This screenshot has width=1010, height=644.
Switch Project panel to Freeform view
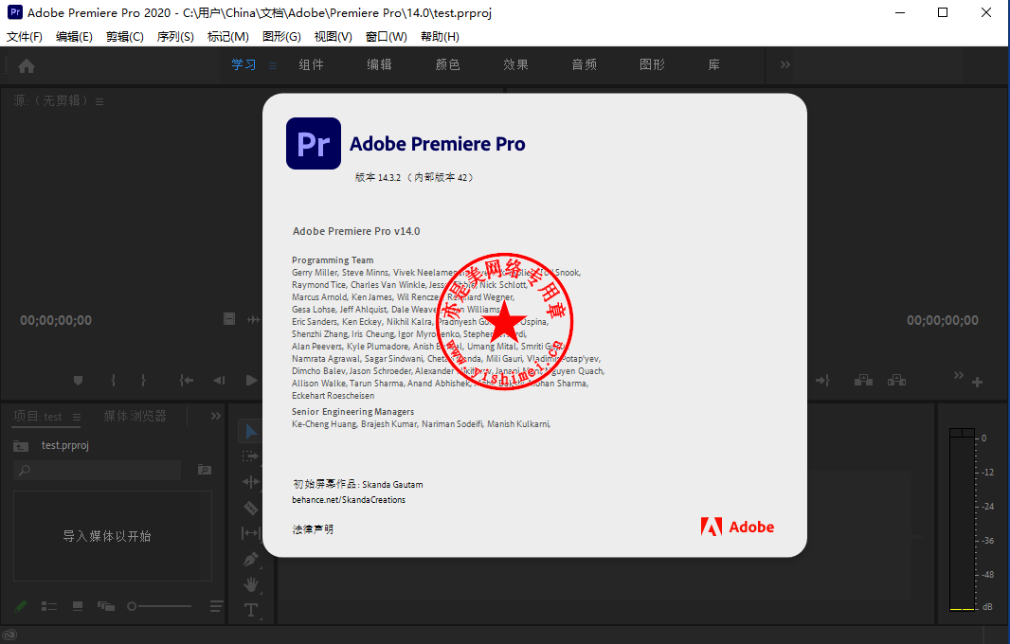pyautogui.click(x=105, y=606)
